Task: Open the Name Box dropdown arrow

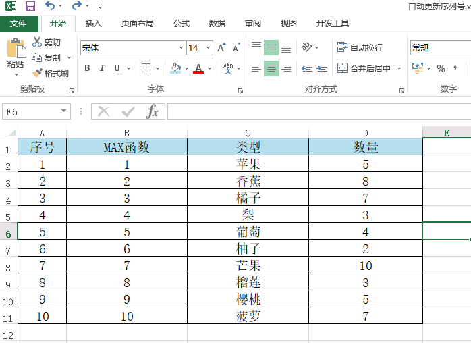Action: tap(63, 111)
